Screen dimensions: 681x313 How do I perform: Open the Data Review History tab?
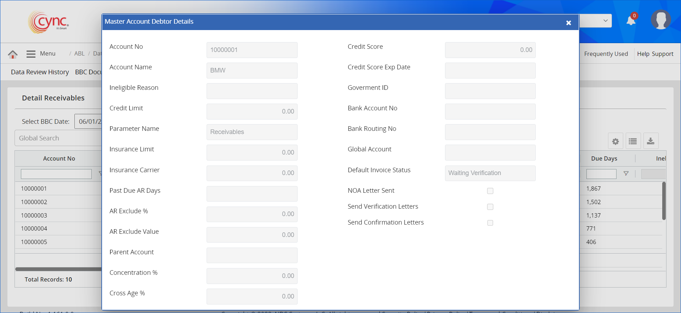point(40,72)
